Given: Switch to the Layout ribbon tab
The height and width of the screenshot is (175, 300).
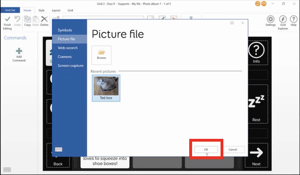Looking at the screenshot, I should pyautogui.click(x=56, y=10).
